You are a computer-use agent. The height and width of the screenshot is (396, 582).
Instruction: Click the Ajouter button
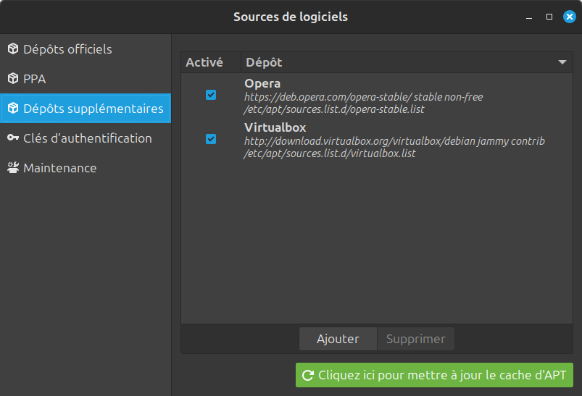click(x=338, y=339)
